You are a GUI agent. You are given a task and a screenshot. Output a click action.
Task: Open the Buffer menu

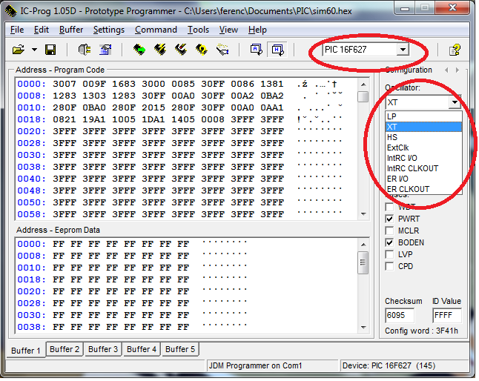(x=71, y=30)
